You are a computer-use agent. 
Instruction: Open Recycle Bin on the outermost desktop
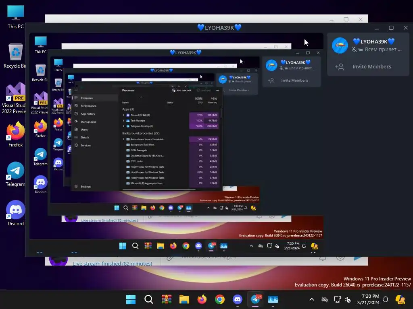pos(15,56)
